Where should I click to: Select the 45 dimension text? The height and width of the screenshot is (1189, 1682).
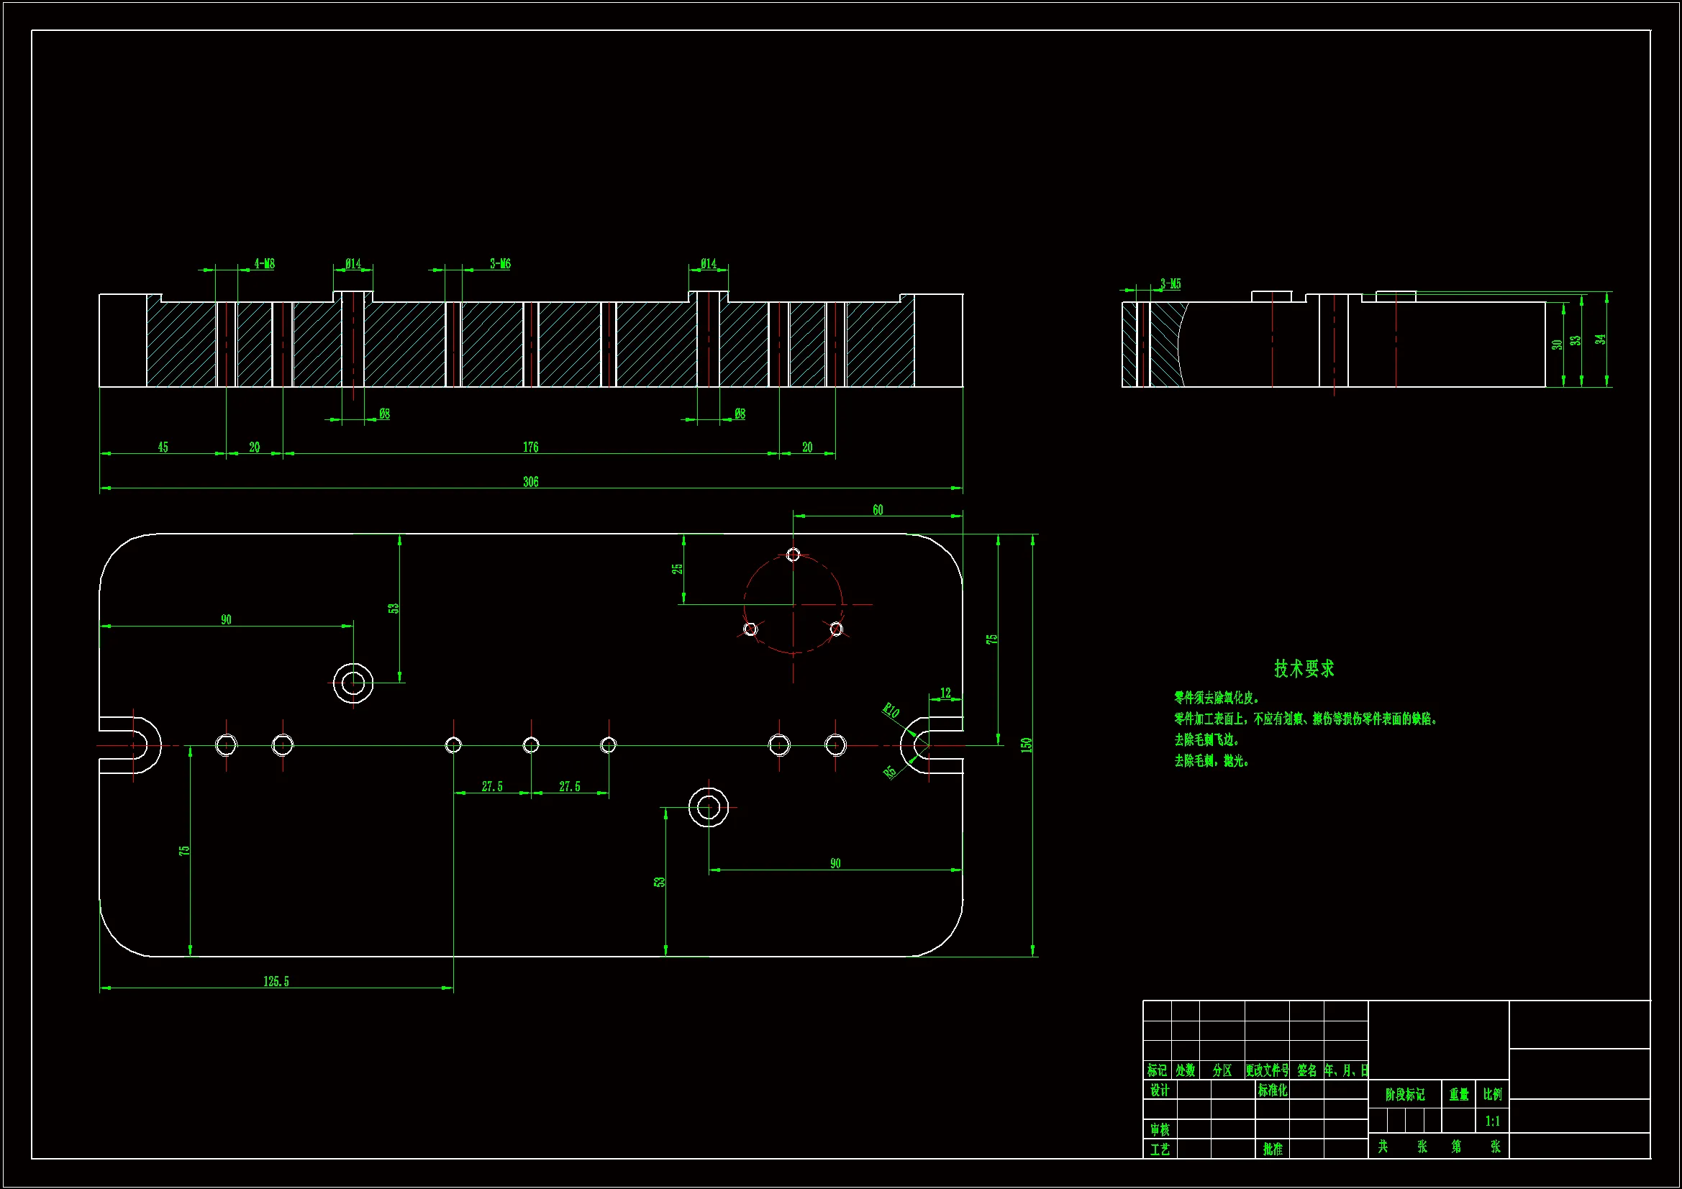[163, 447]
